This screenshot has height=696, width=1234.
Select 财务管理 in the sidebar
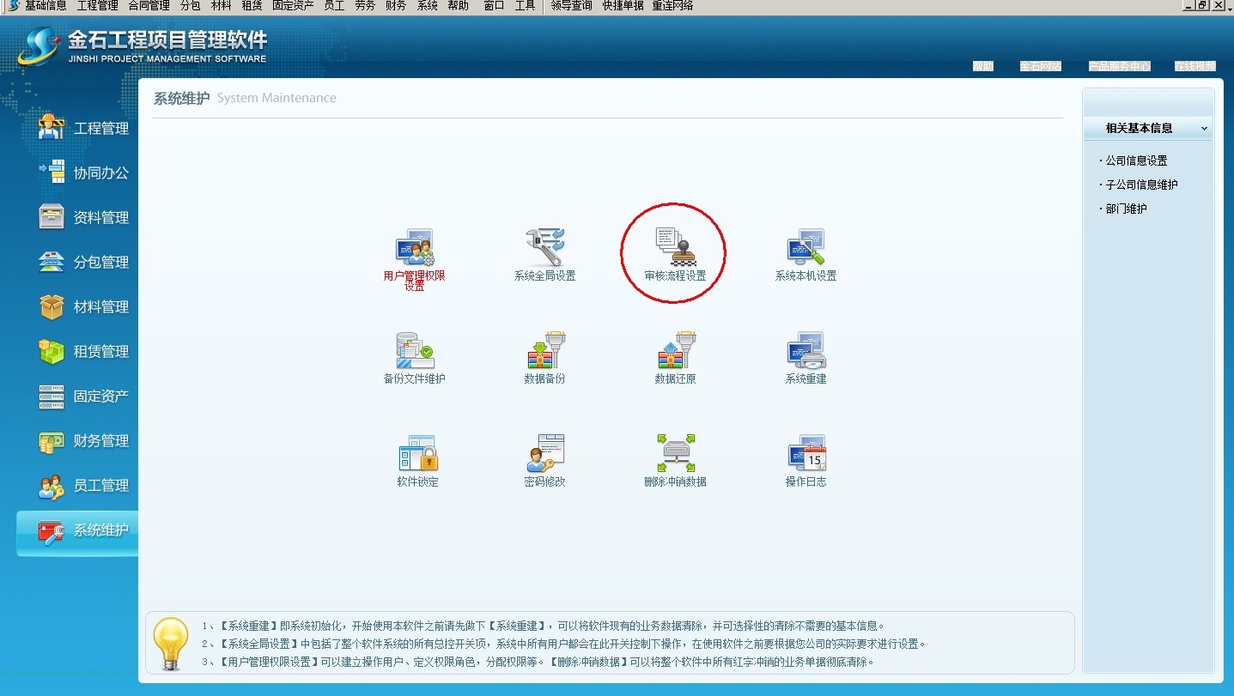[x=84, y=441]
